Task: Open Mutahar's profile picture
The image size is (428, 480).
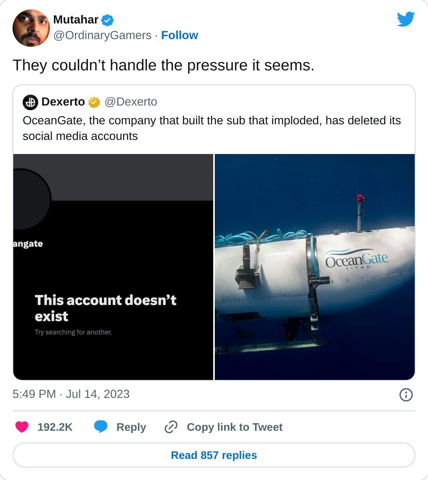Action: click(x=31, y=28)
